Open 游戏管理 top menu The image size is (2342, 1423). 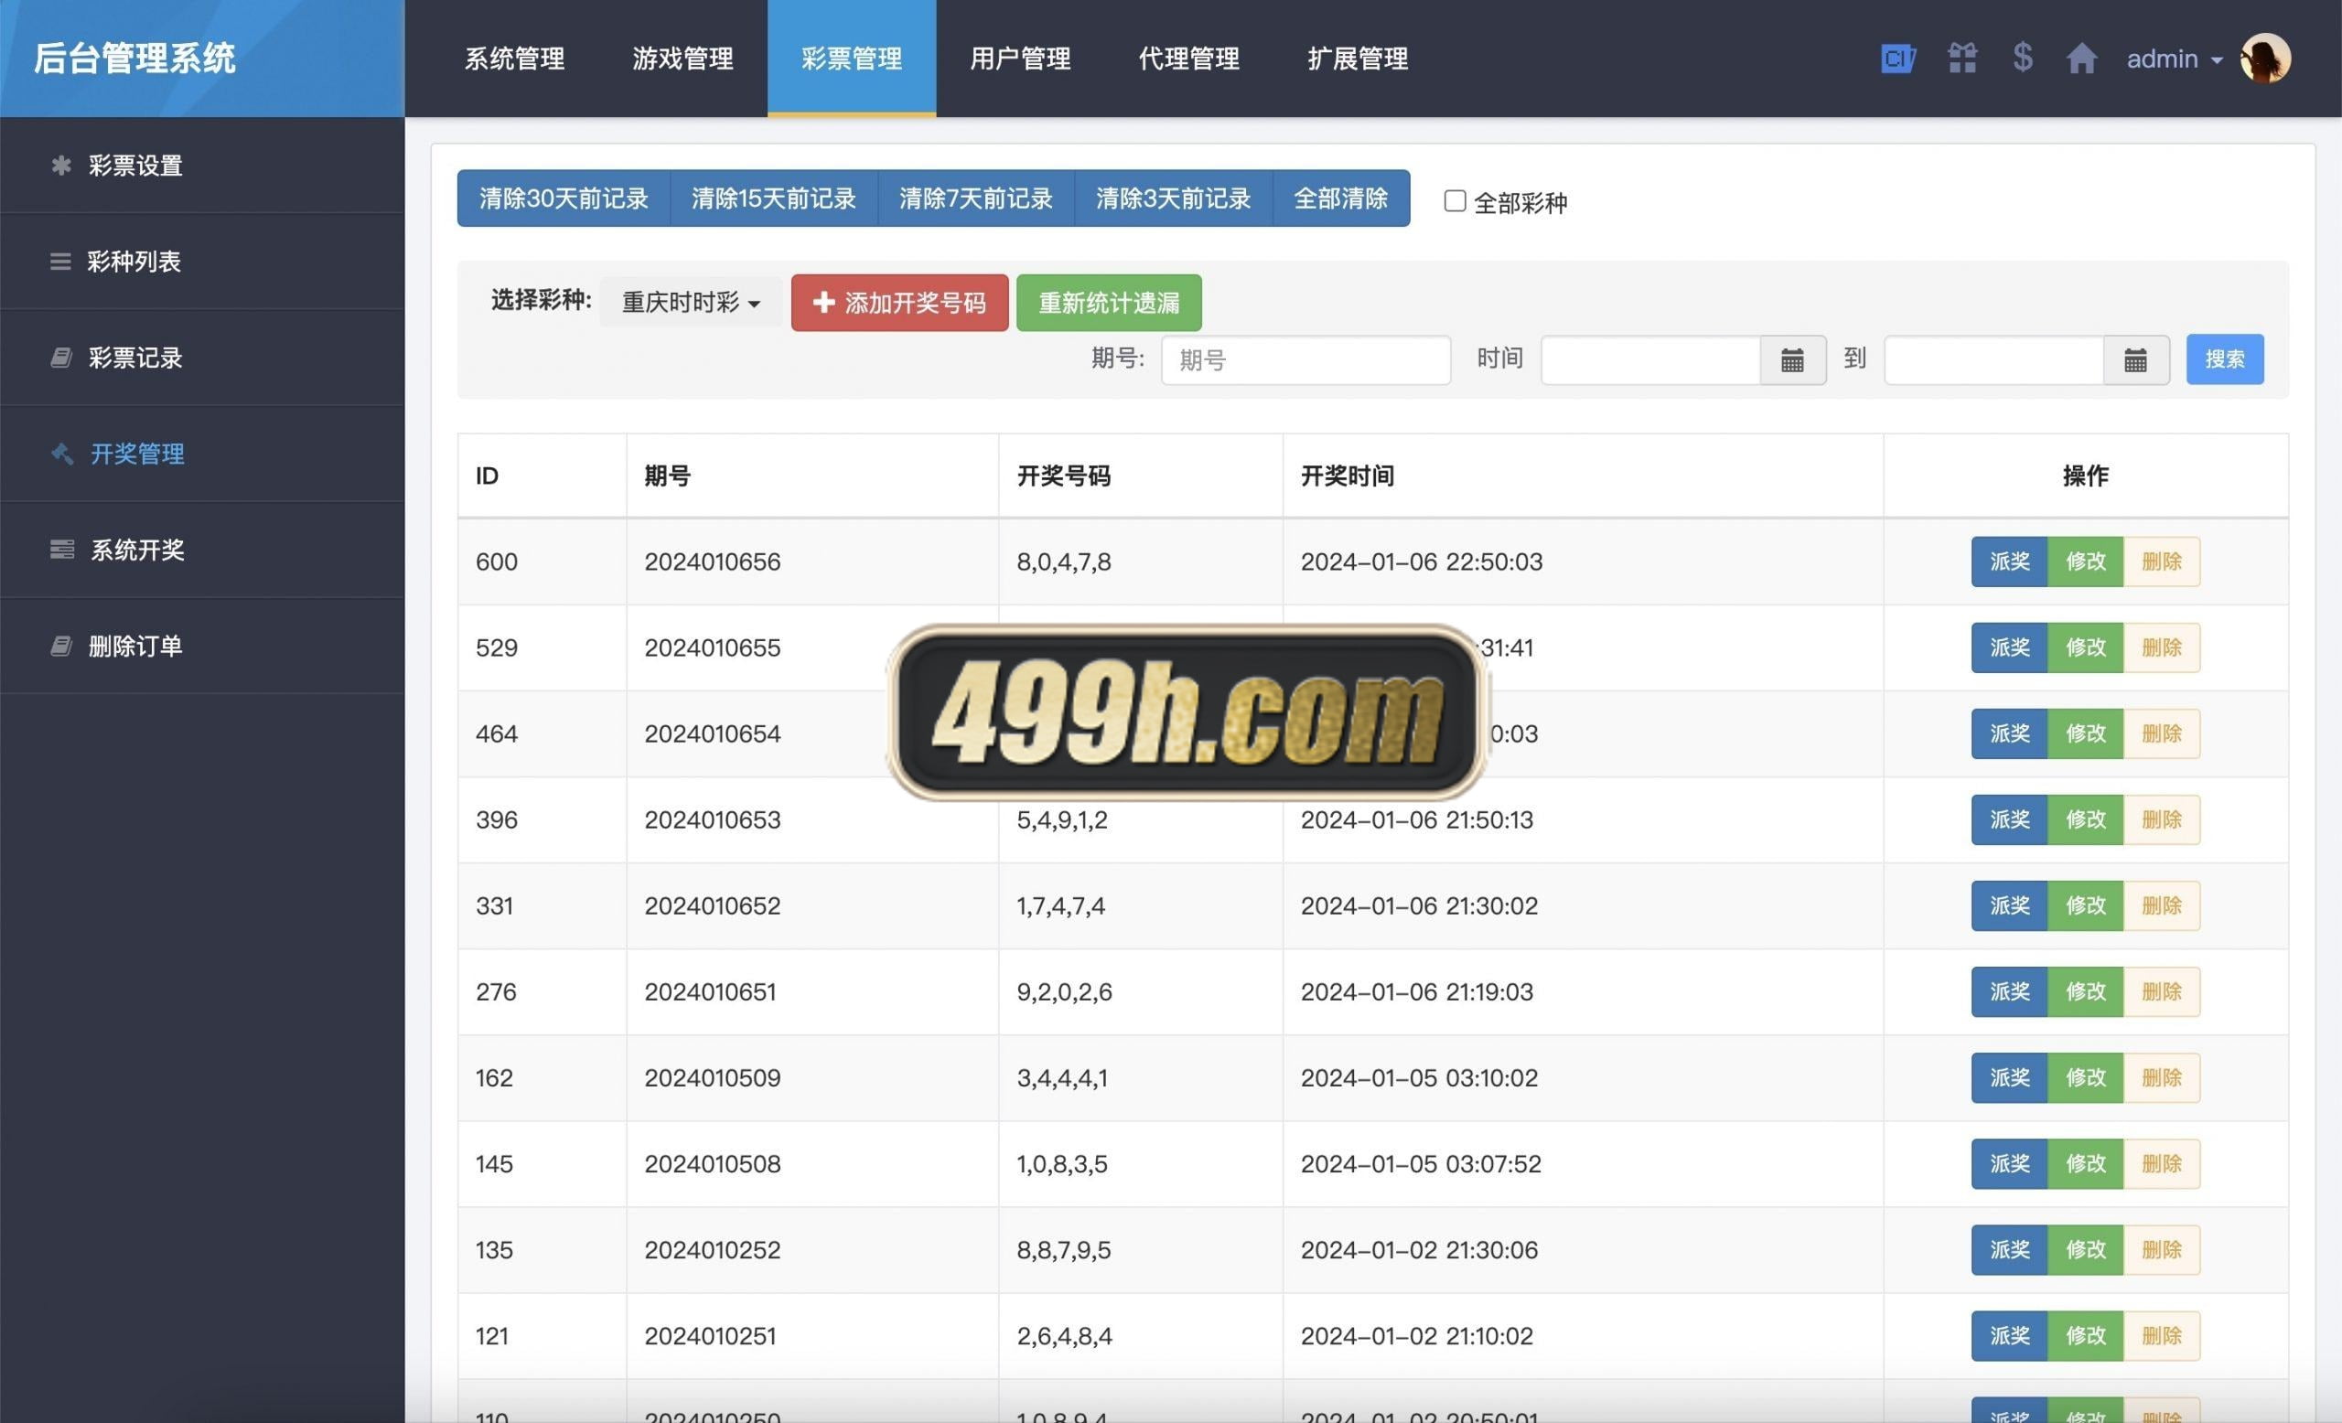click(x=682, y=59)
